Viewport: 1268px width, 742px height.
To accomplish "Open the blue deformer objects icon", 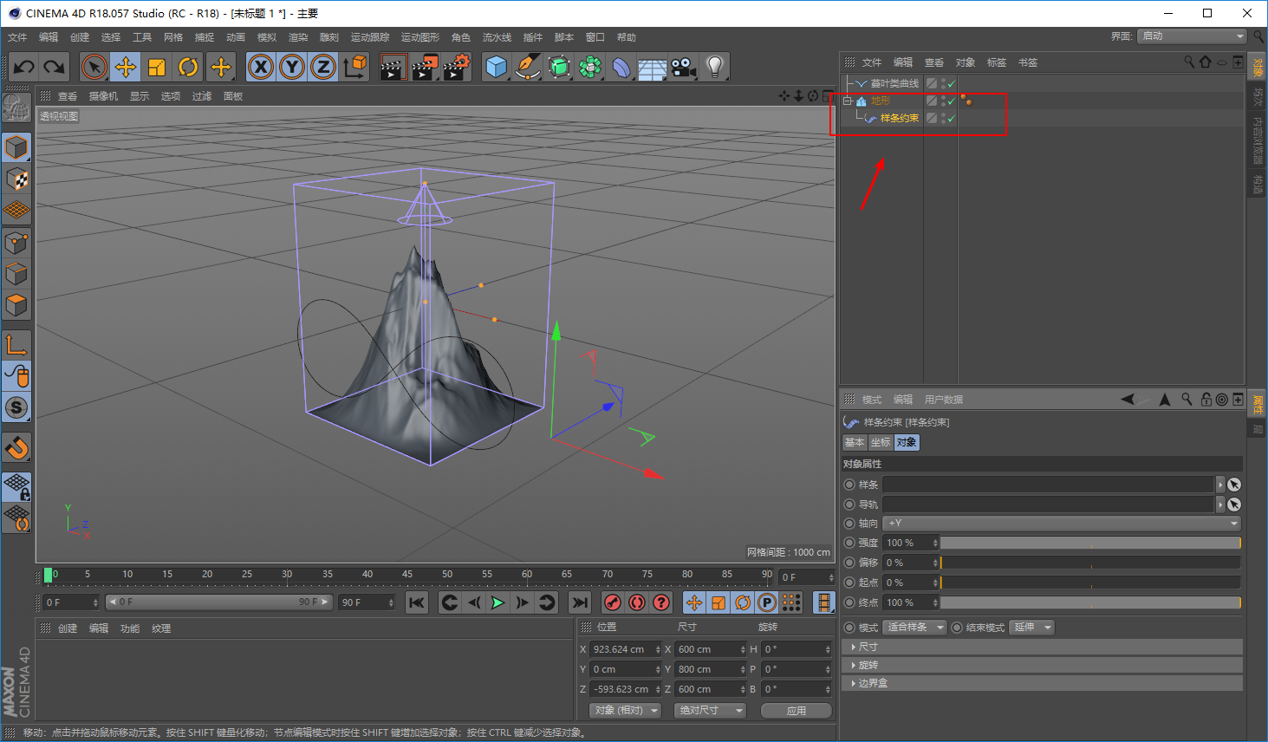I will (621, 67).
